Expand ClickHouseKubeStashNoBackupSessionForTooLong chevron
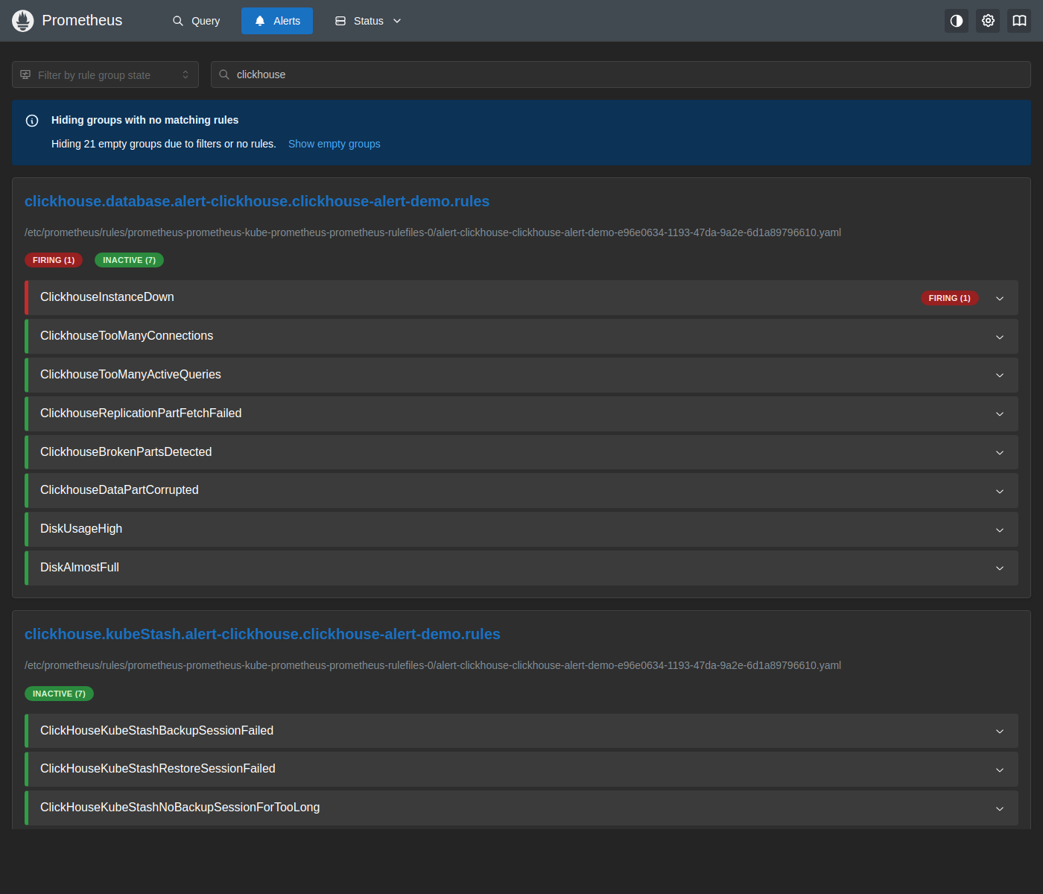 (x=1000, y=808)
